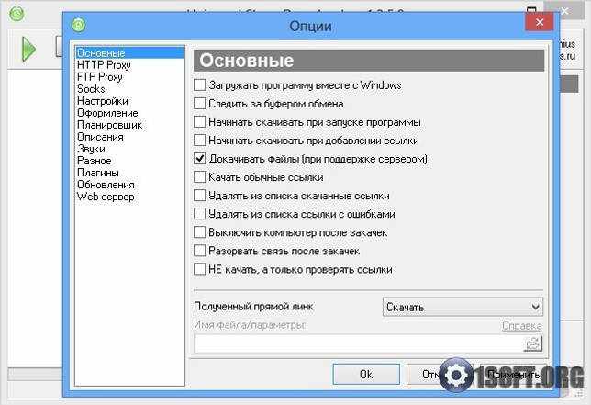Uncheck Докачивать файлы option

pyautogui.click(x=199, y=159)
